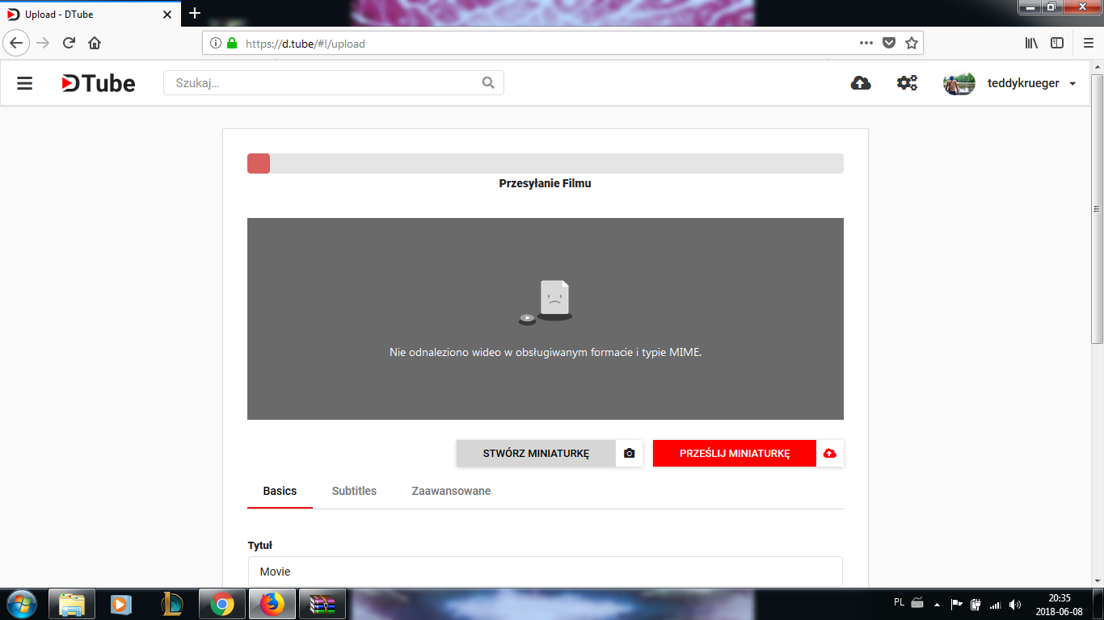Open the Firefox Library icon
Image resolution: width=1104 pixels, height=620 pixels.
[x=1032, y=44]
